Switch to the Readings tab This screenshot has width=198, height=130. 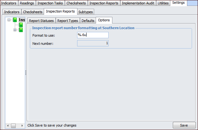pyautogui.click(x=27, y=3)
